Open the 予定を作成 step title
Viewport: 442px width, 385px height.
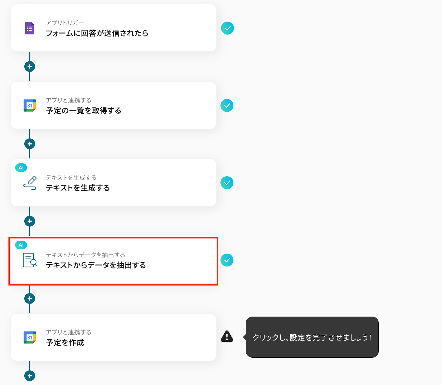(x=65, y=343)
